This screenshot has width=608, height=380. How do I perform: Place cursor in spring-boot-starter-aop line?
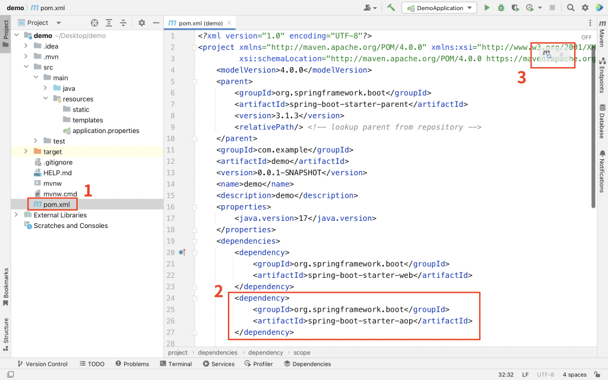[363, 321]
